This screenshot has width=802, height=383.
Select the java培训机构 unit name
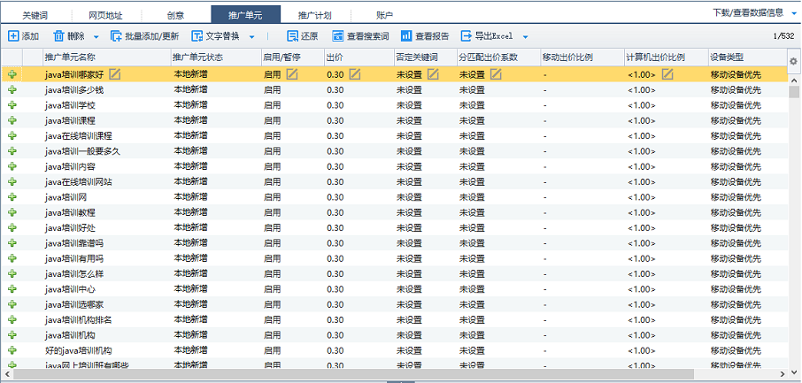click(x=70, y=335)
